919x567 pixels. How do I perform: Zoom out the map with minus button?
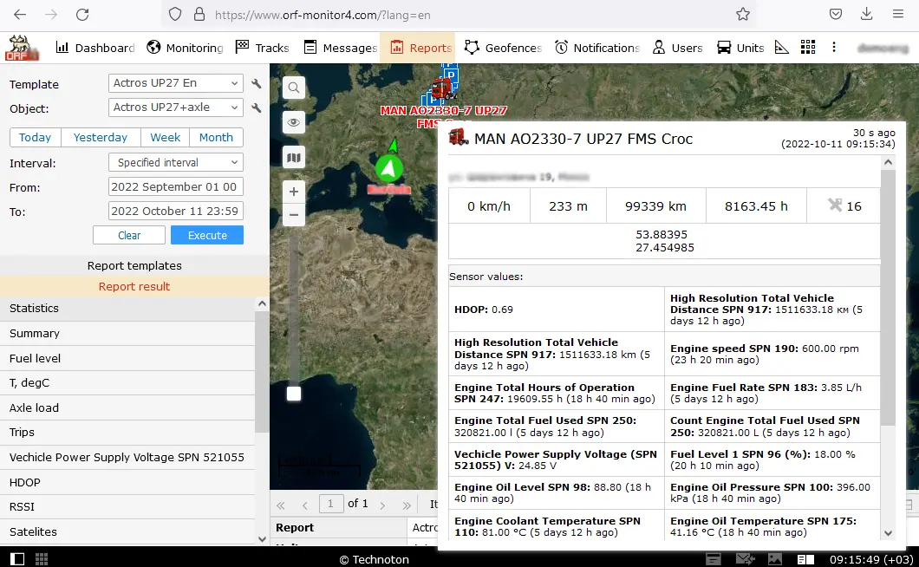(x=294, y=214)
